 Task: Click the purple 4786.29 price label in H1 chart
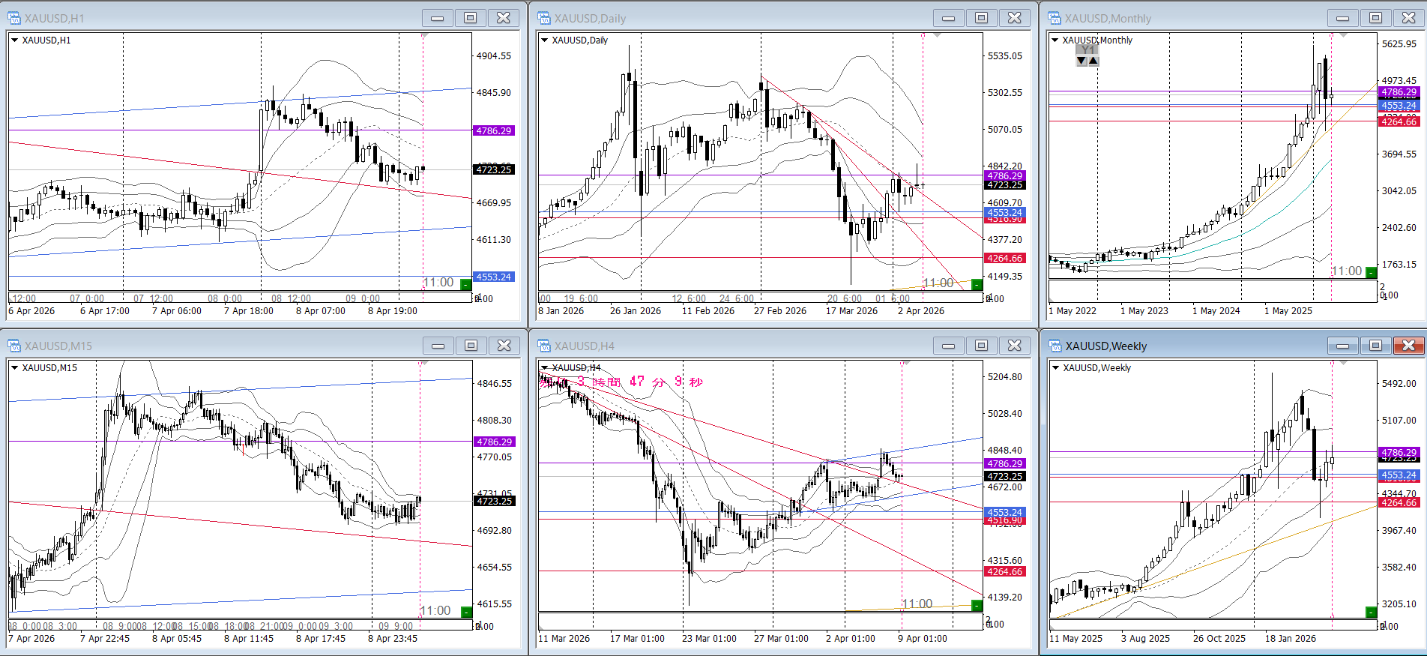[493, 131]
